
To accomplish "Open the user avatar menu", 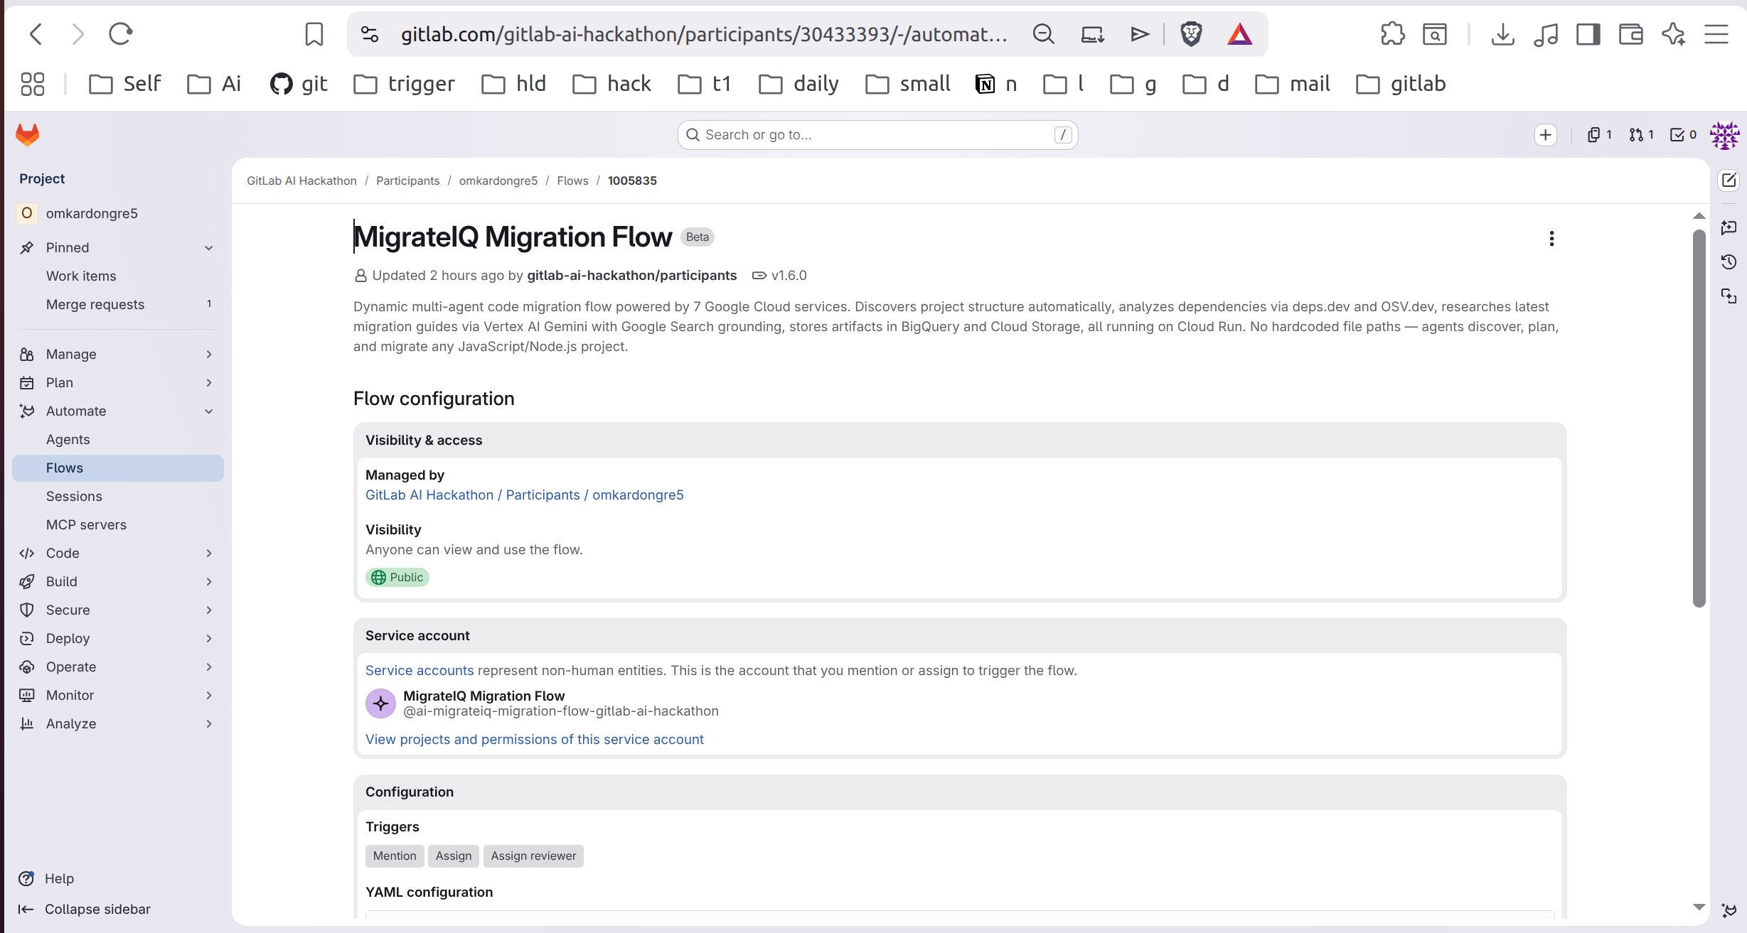I will point(1724,135).
